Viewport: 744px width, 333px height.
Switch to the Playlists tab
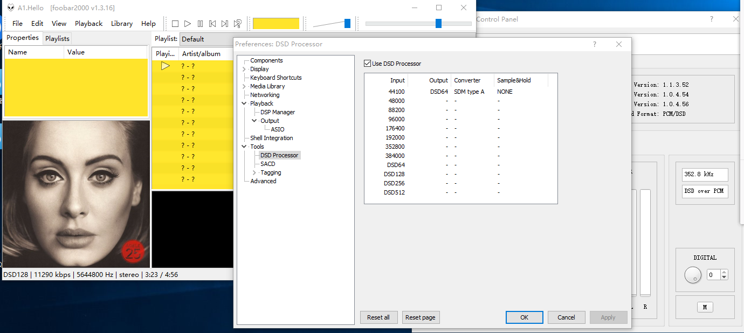pos(57,38)
